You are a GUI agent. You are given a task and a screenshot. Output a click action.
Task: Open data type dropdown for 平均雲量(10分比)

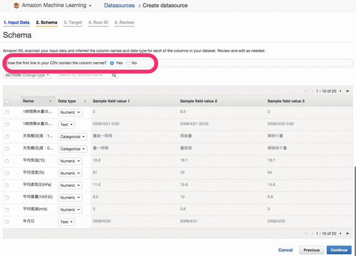[70, 198]
